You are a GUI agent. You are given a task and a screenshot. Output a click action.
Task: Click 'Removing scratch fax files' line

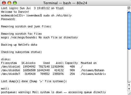pos(21,34)
